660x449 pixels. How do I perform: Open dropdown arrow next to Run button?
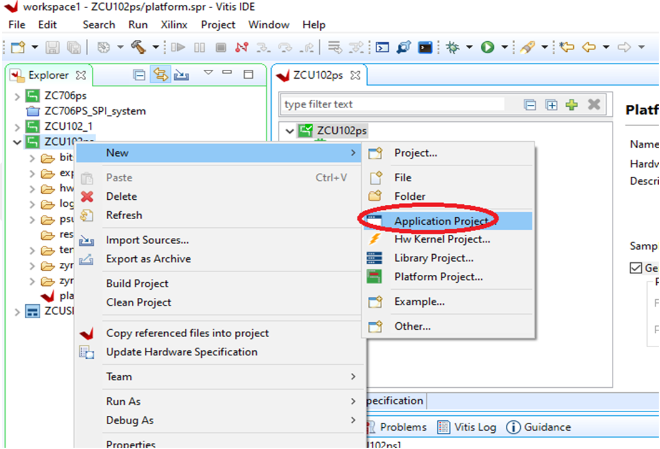(x=502, y=47)
